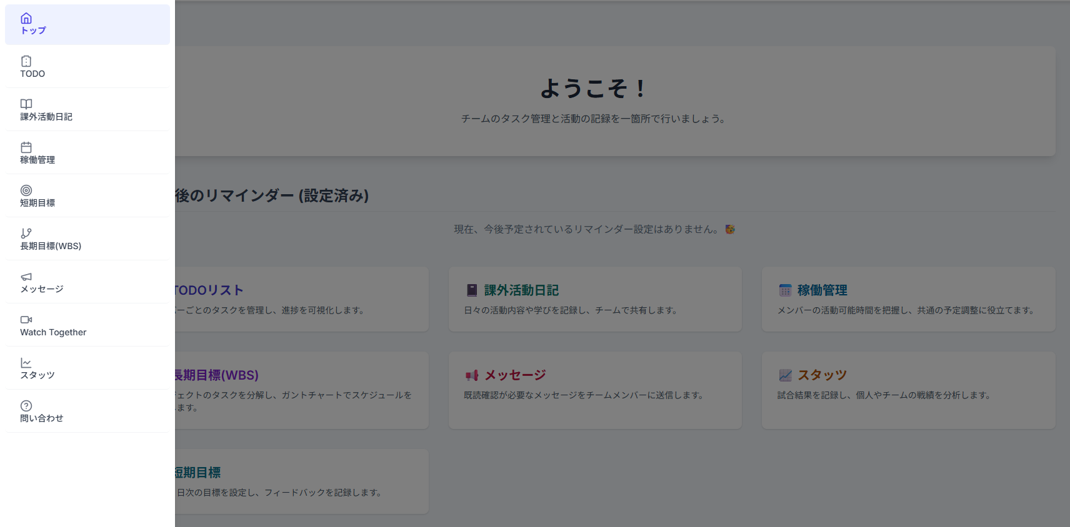Select 問い合わせ in the sidebar menu
This screenshot has width=1070, height=527.
pos(42,418)
